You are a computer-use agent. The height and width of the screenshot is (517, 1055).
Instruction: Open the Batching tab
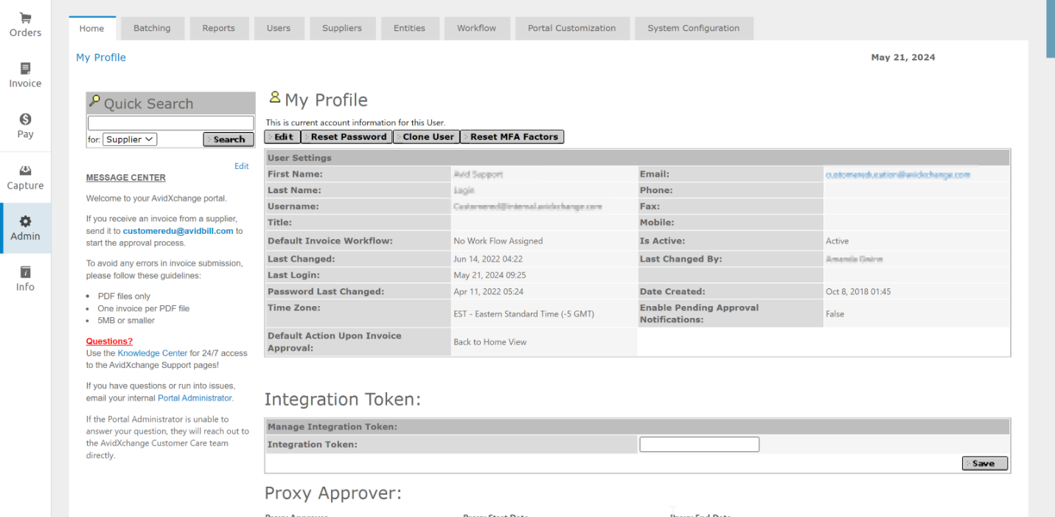[x=152, y=28]
